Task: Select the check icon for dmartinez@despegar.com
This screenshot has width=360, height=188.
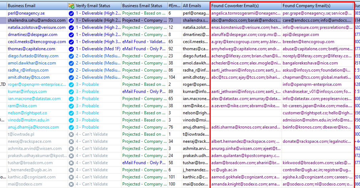Action: point(71,35)
